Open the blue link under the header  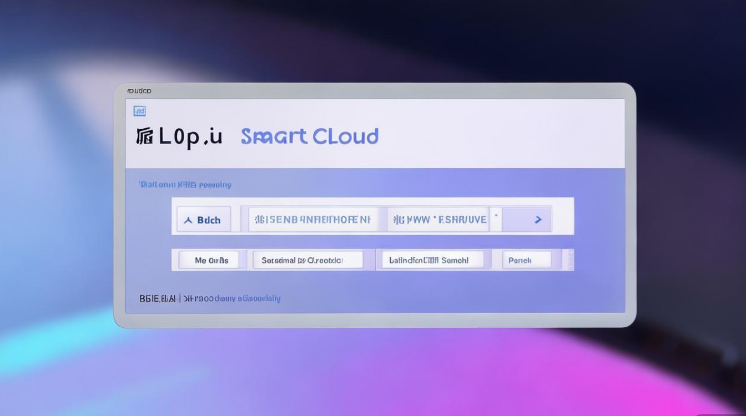click(185, 184)
